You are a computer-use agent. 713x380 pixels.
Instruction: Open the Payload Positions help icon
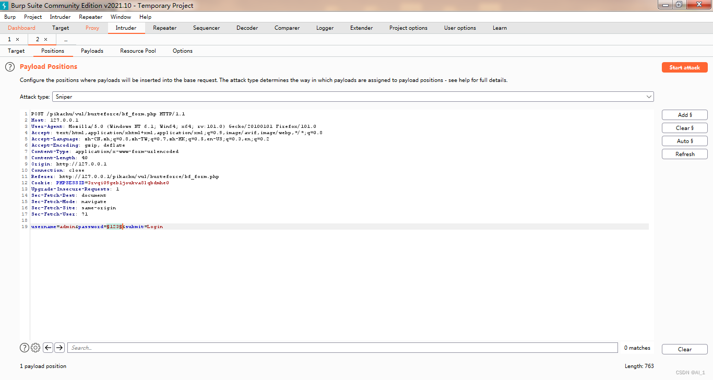click(x=9, y=67)
